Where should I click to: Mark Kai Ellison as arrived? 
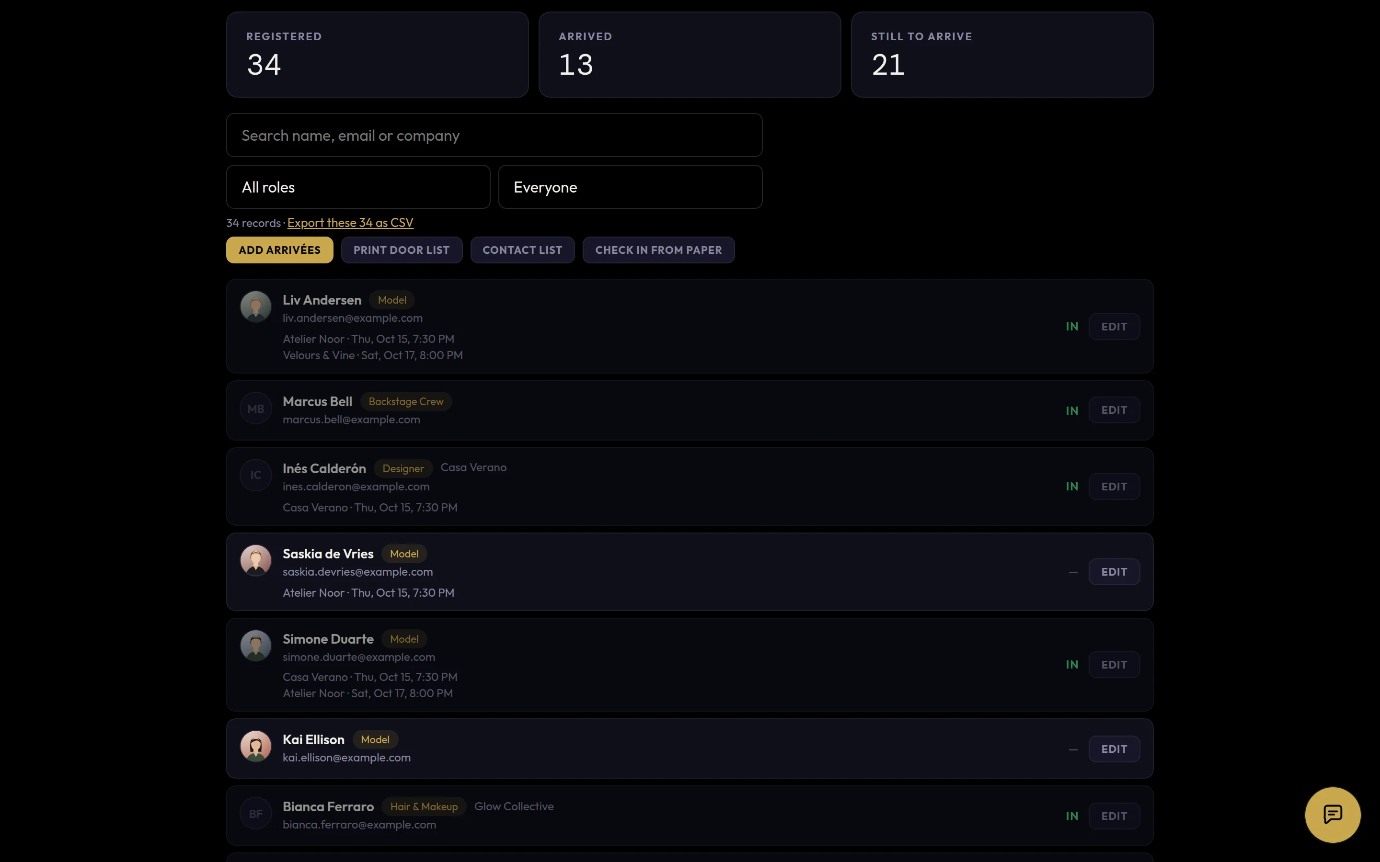(1073, 749)
